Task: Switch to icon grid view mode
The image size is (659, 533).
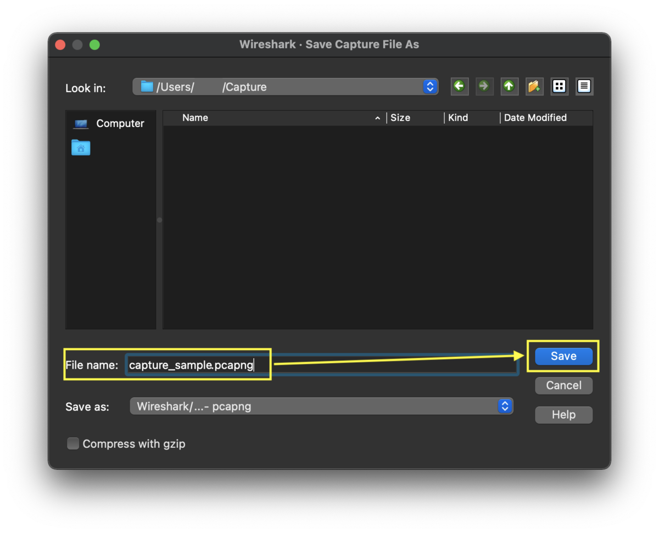Action: click(559, 86)
